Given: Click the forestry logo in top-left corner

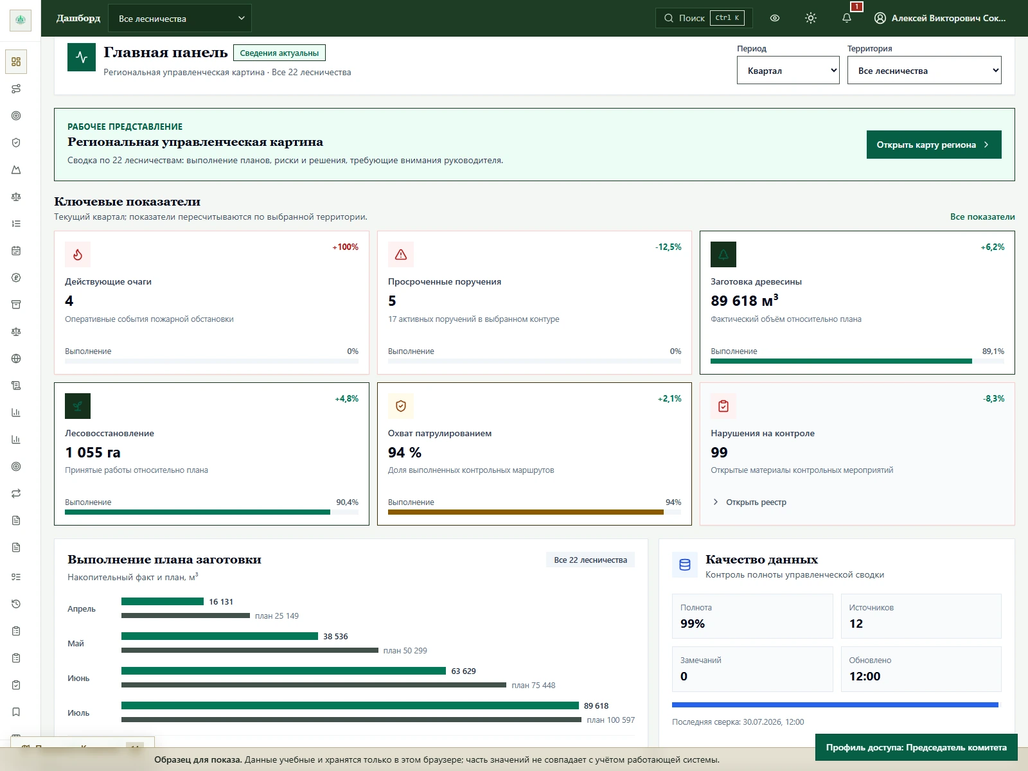Looking at the screenshot, I should 21,20.
